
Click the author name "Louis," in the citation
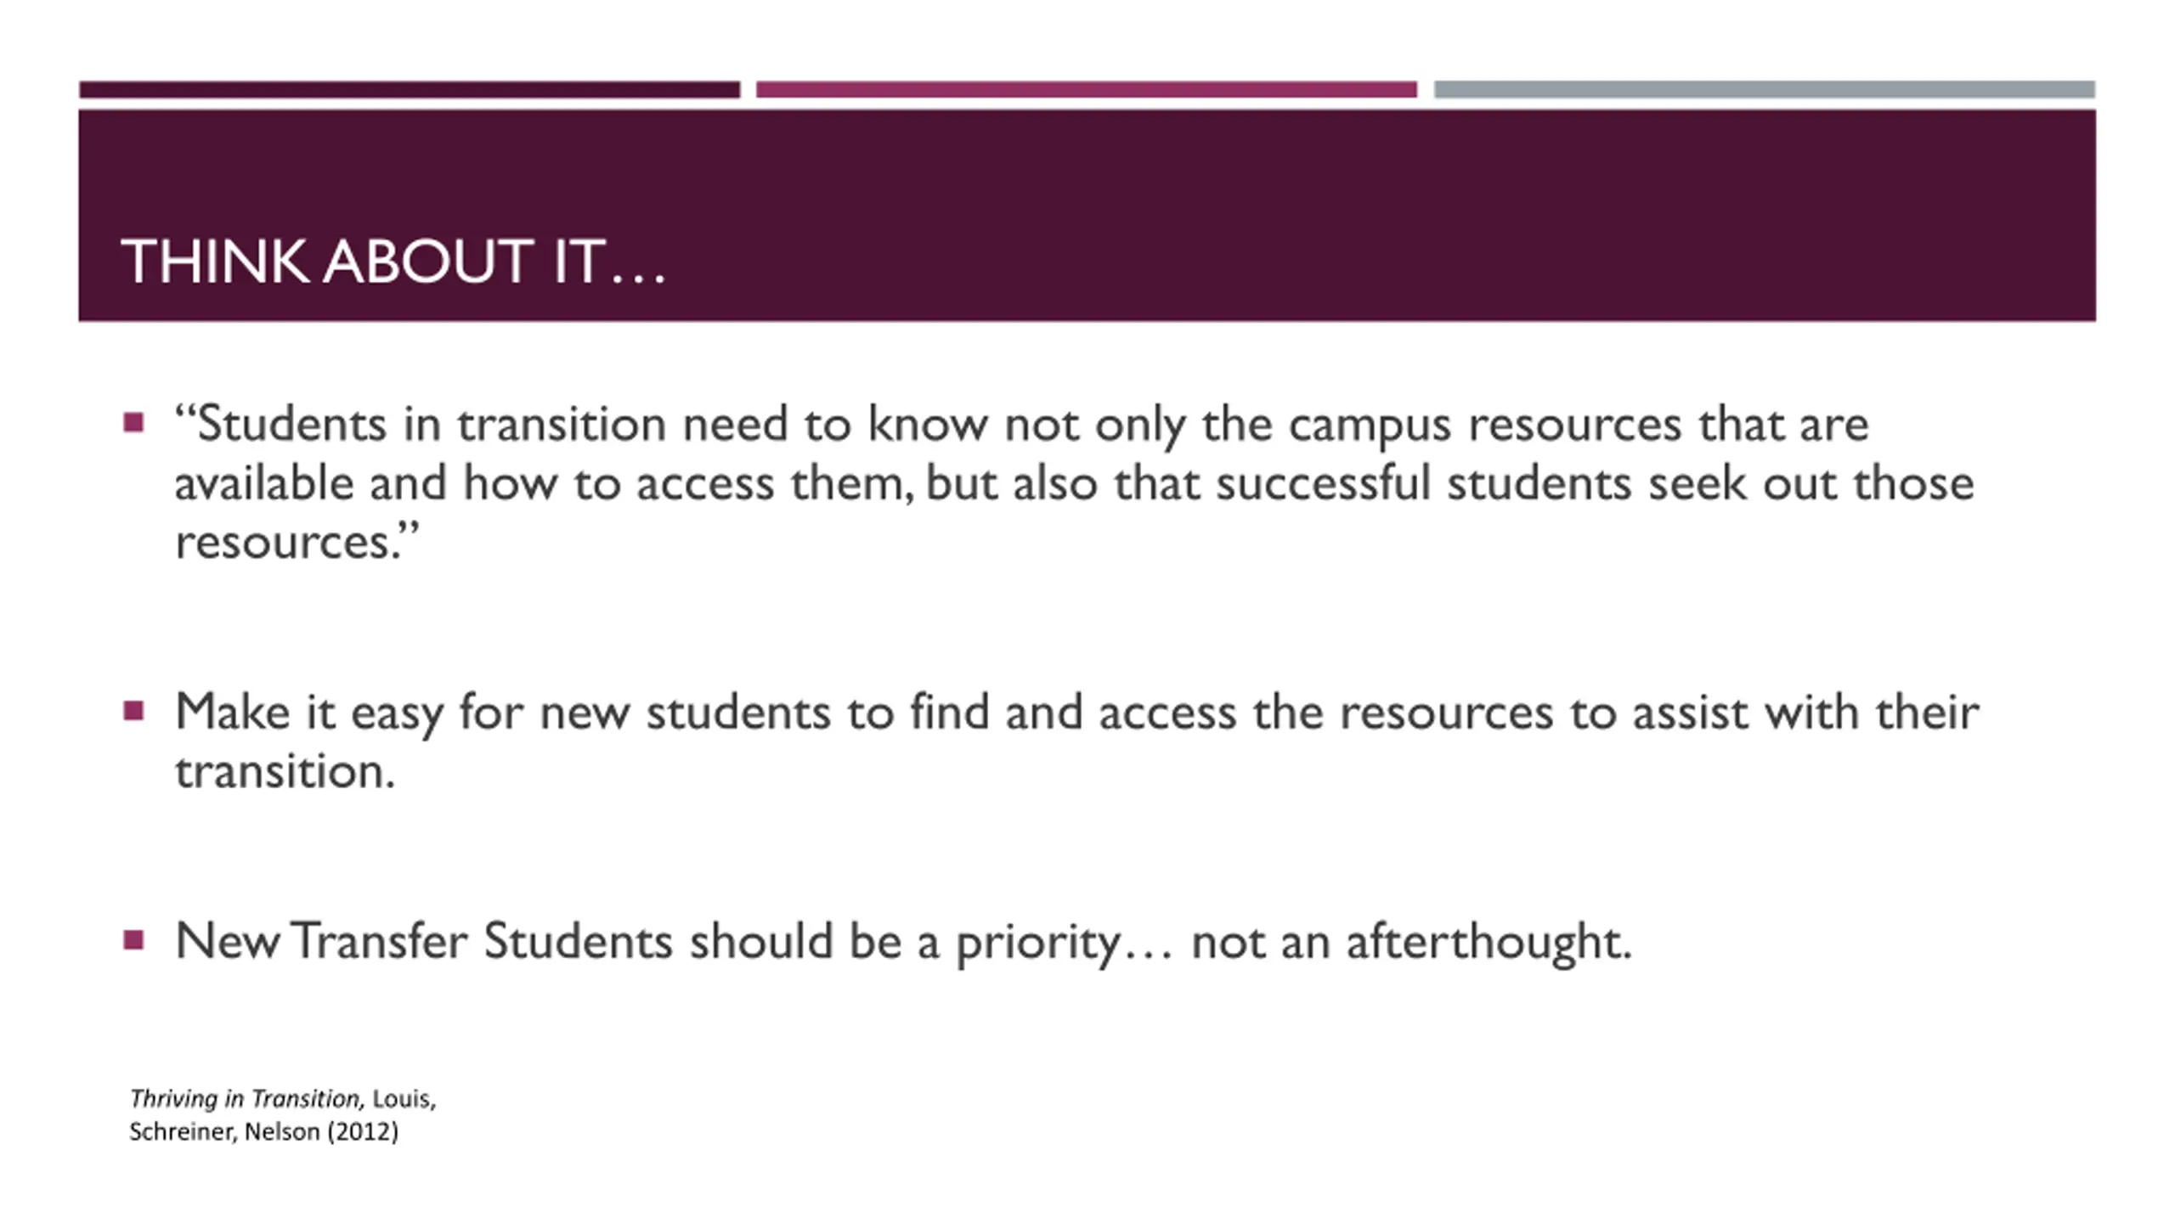click(404, 1099)
